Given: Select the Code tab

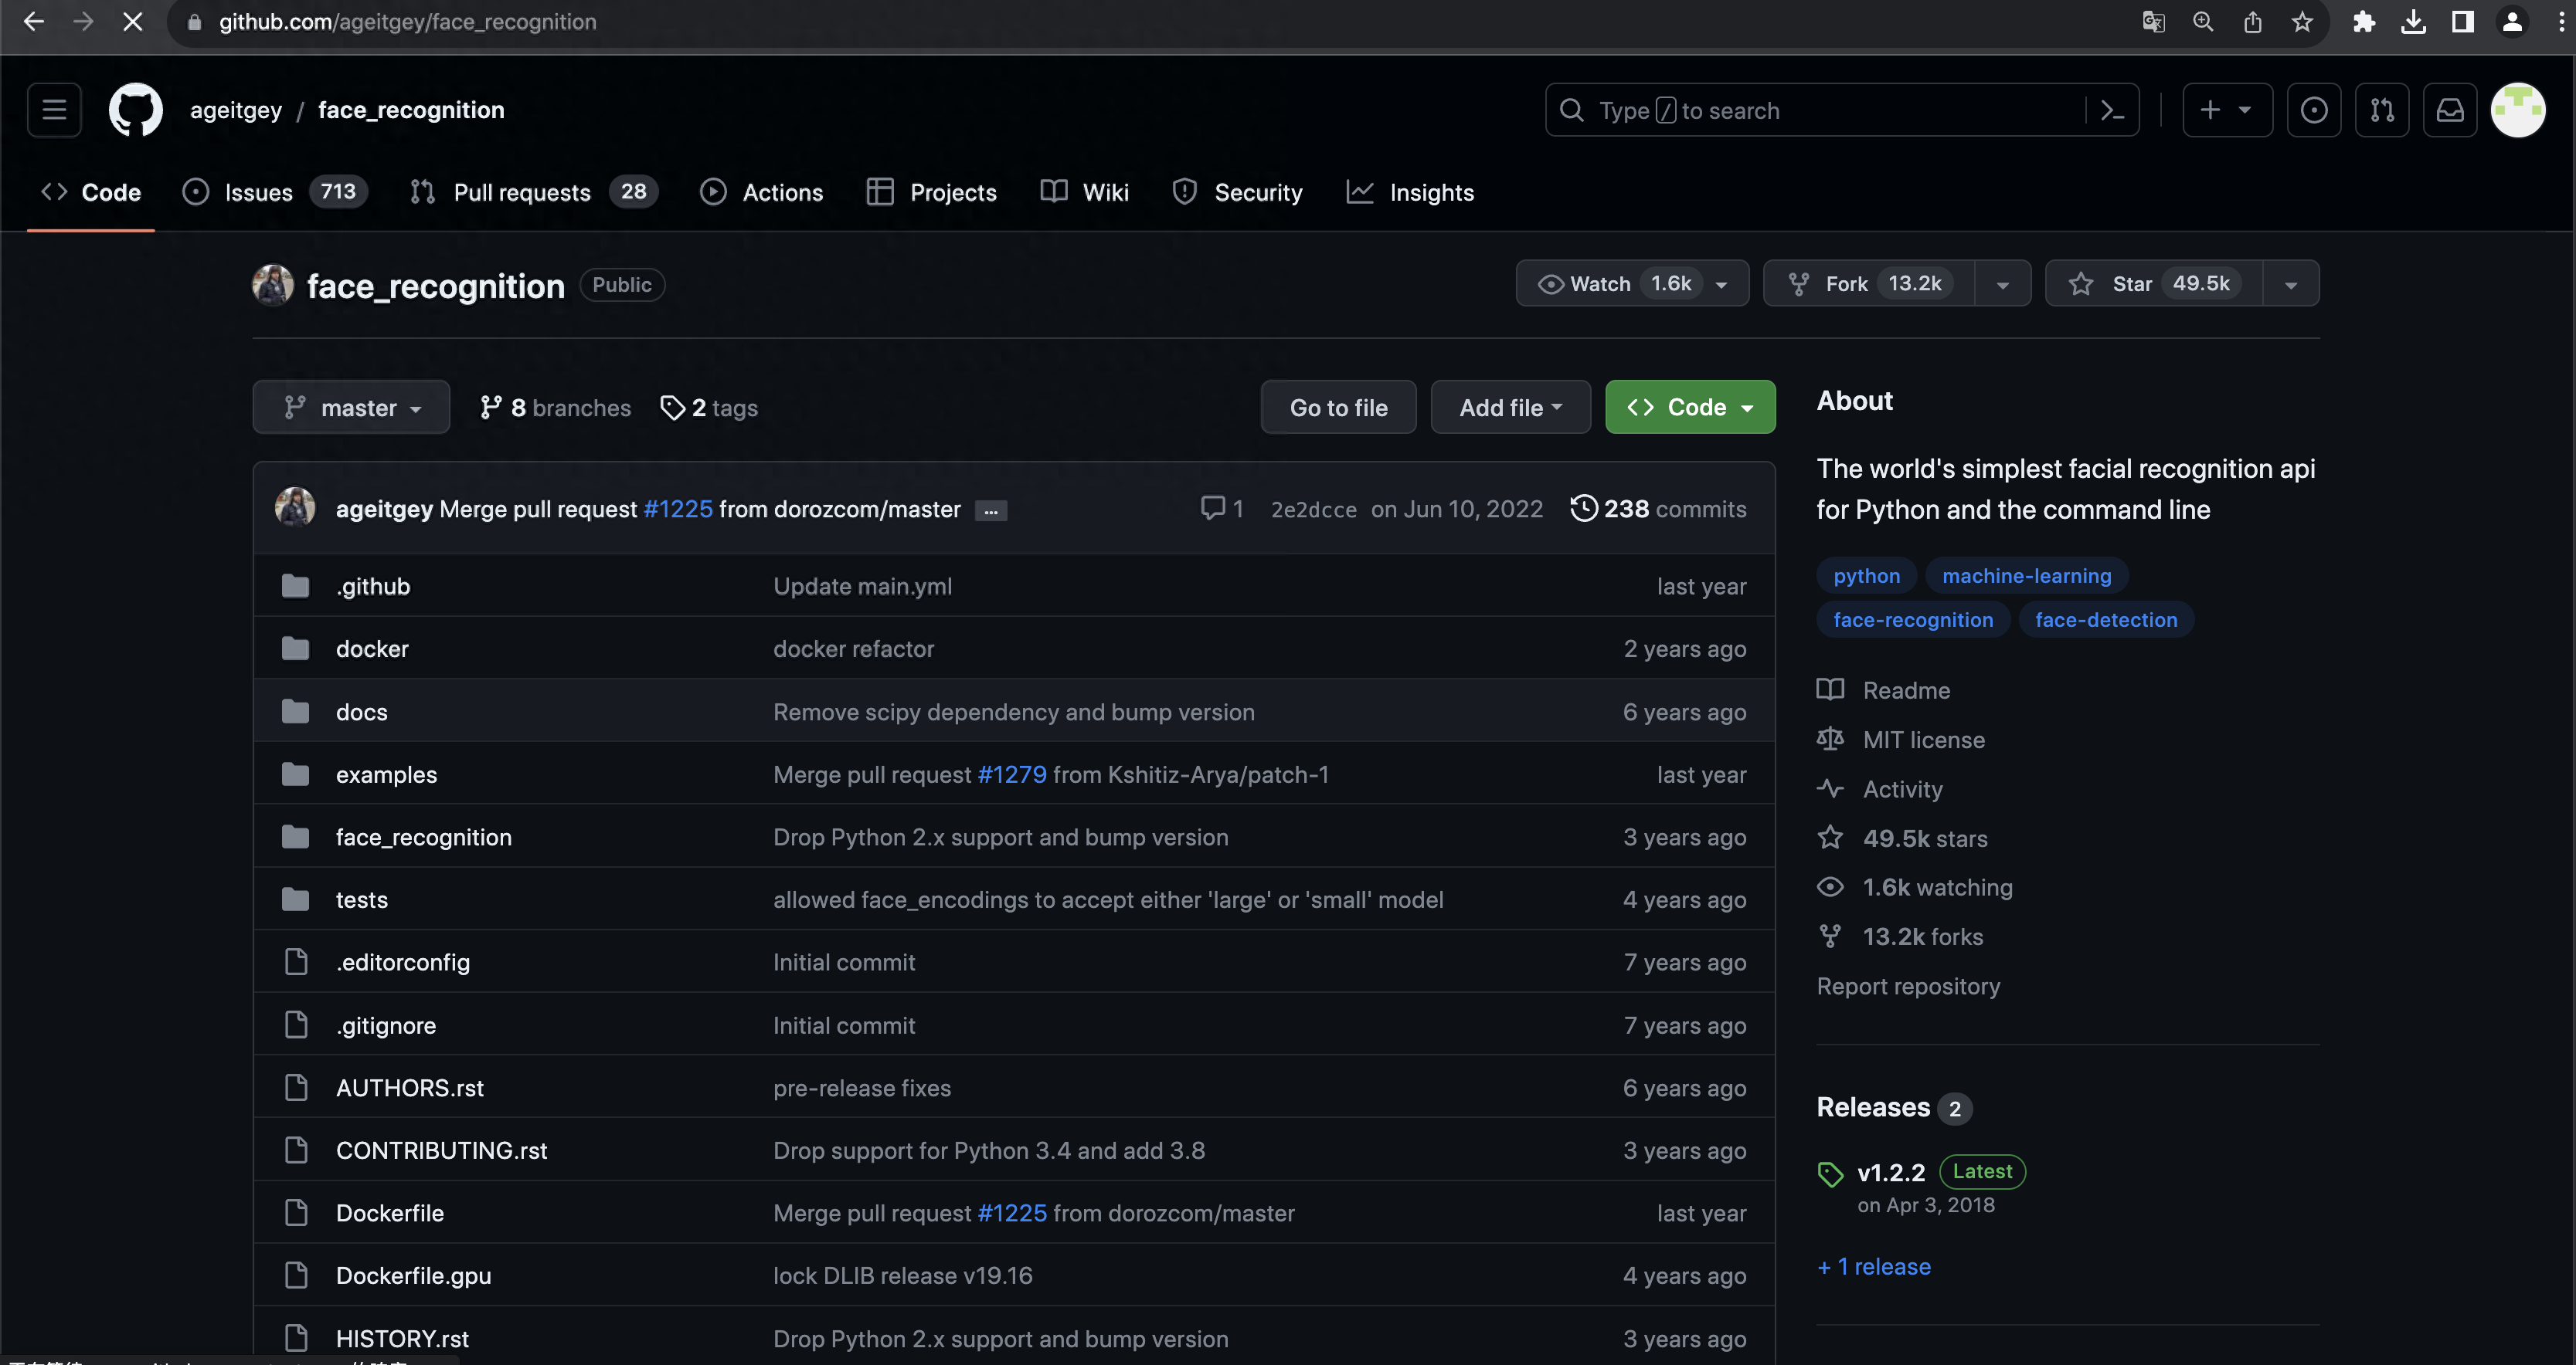Looking at the screenshot, I should 91,192.
